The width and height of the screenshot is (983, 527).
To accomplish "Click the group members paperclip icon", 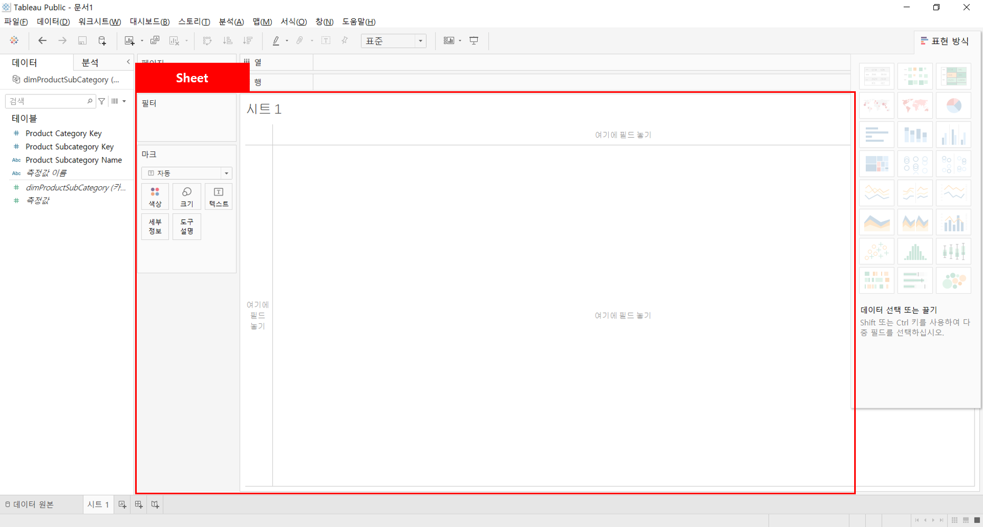I will 300,41.
